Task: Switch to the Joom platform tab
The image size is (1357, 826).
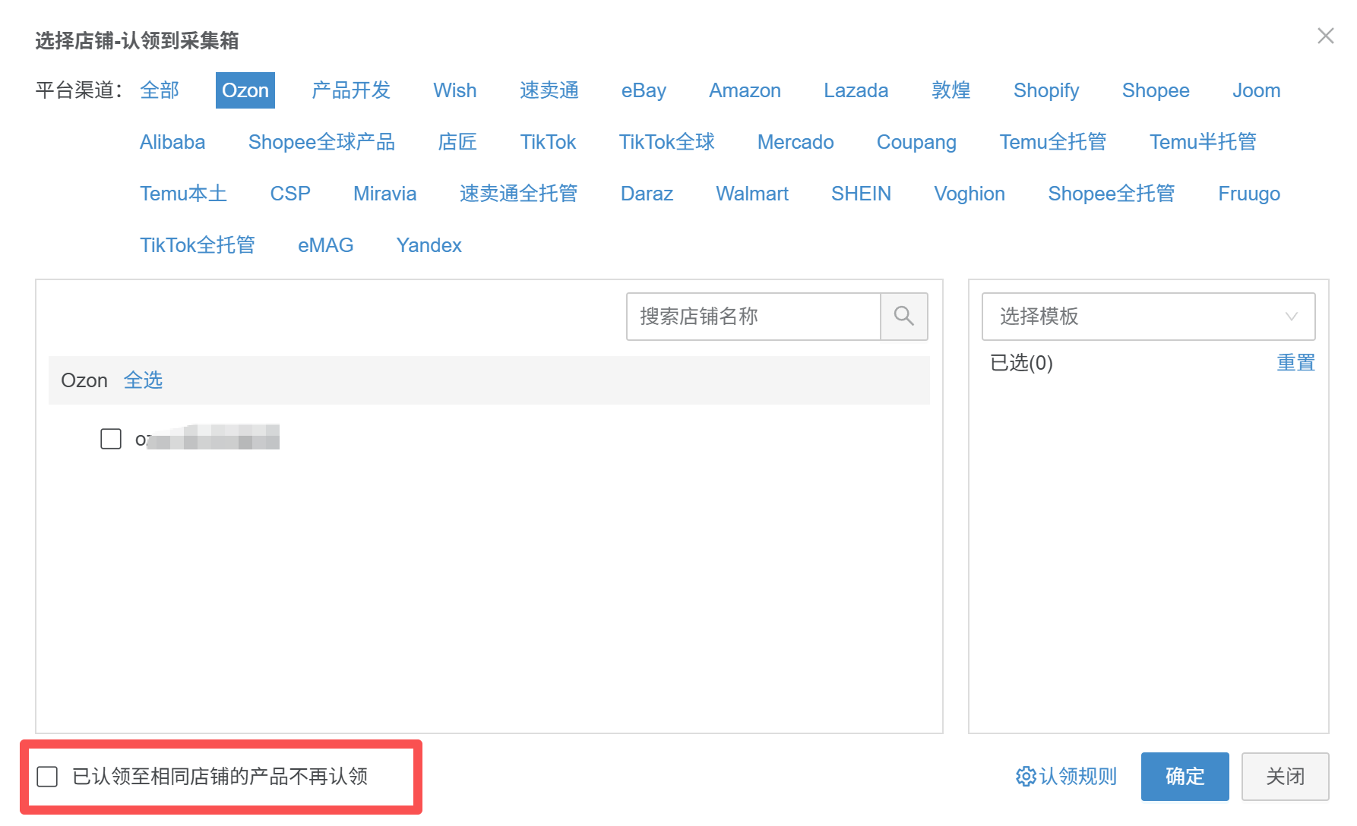Action: pyautogui.click(x=1257, y=90)
